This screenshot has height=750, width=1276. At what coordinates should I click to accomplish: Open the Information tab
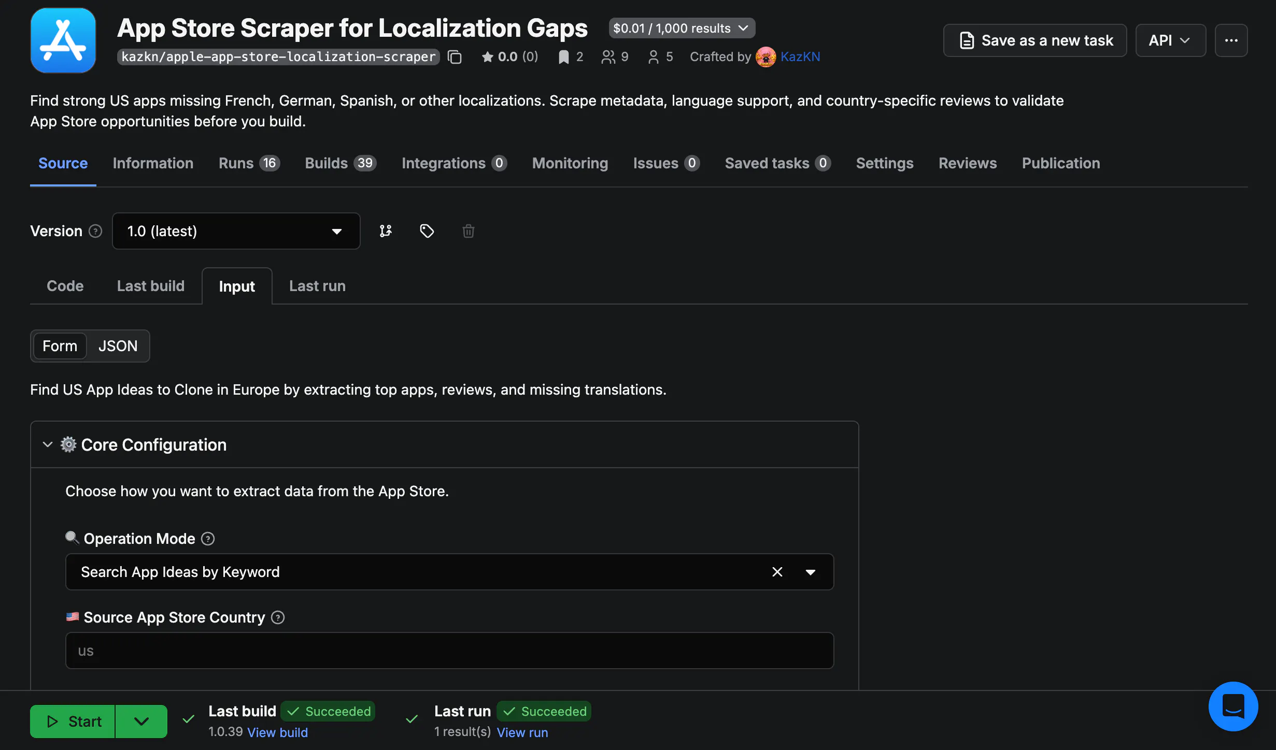tap(153, 163)
